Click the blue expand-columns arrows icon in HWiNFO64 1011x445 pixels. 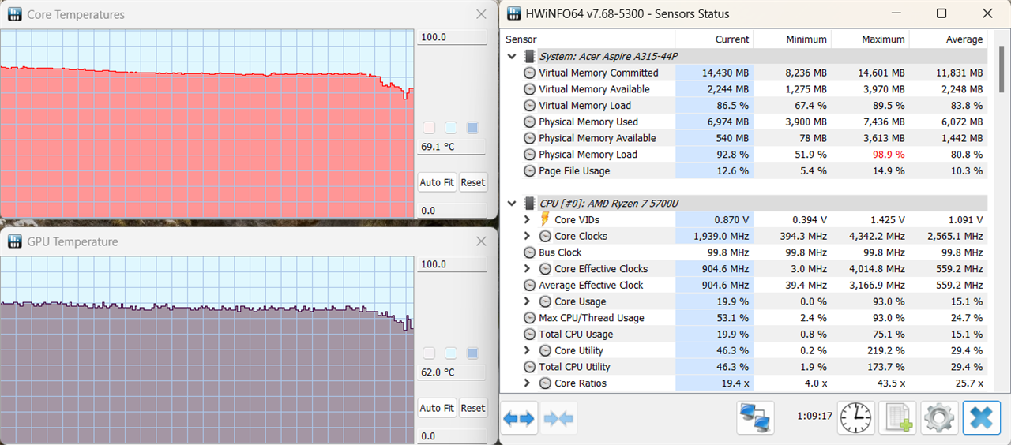(x=518, y=418)
